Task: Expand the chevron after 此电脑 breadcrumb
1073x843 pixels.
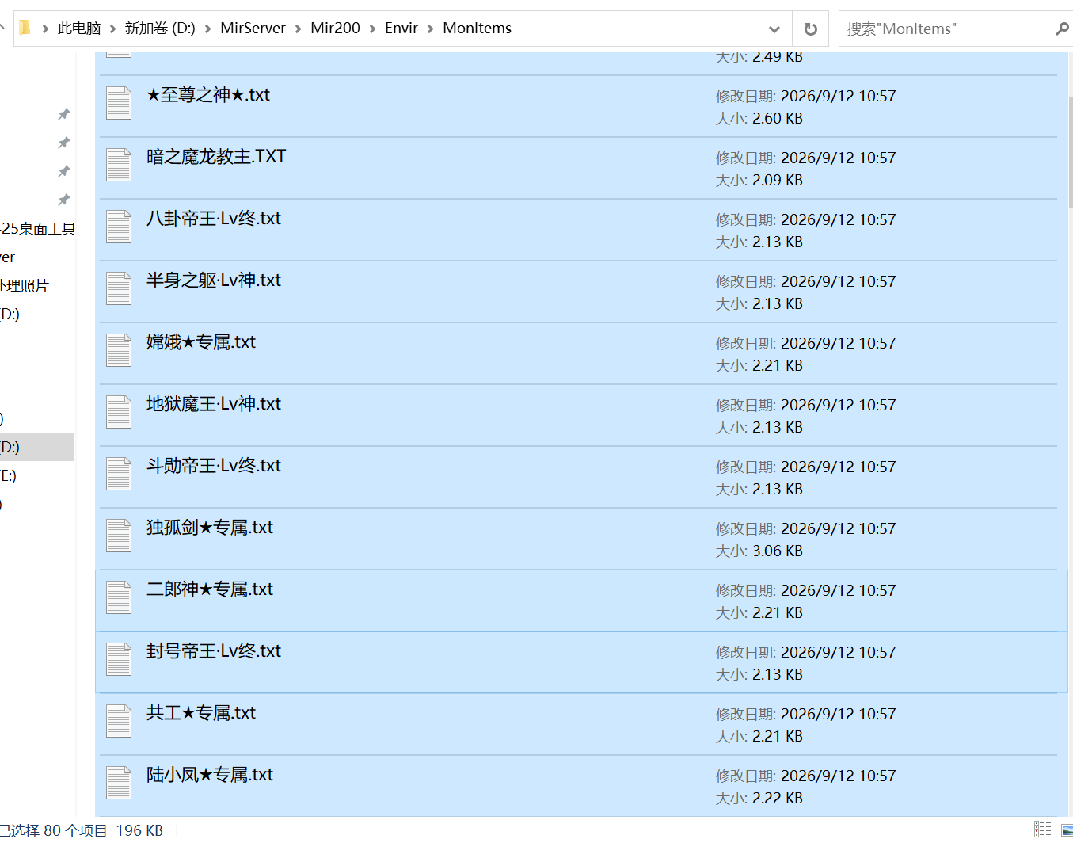Action: point(112,29)
